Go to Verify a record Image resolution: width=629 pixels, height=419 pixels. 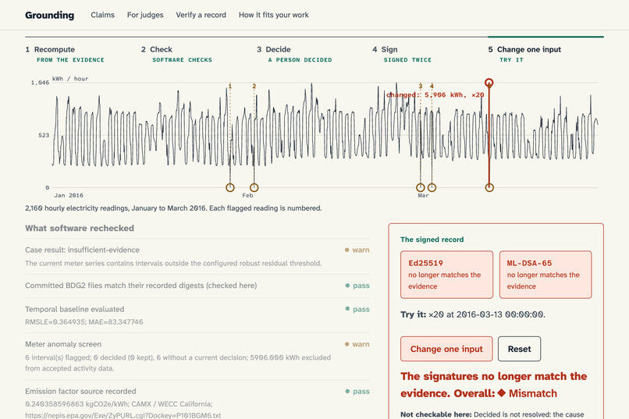coord(201,15)
